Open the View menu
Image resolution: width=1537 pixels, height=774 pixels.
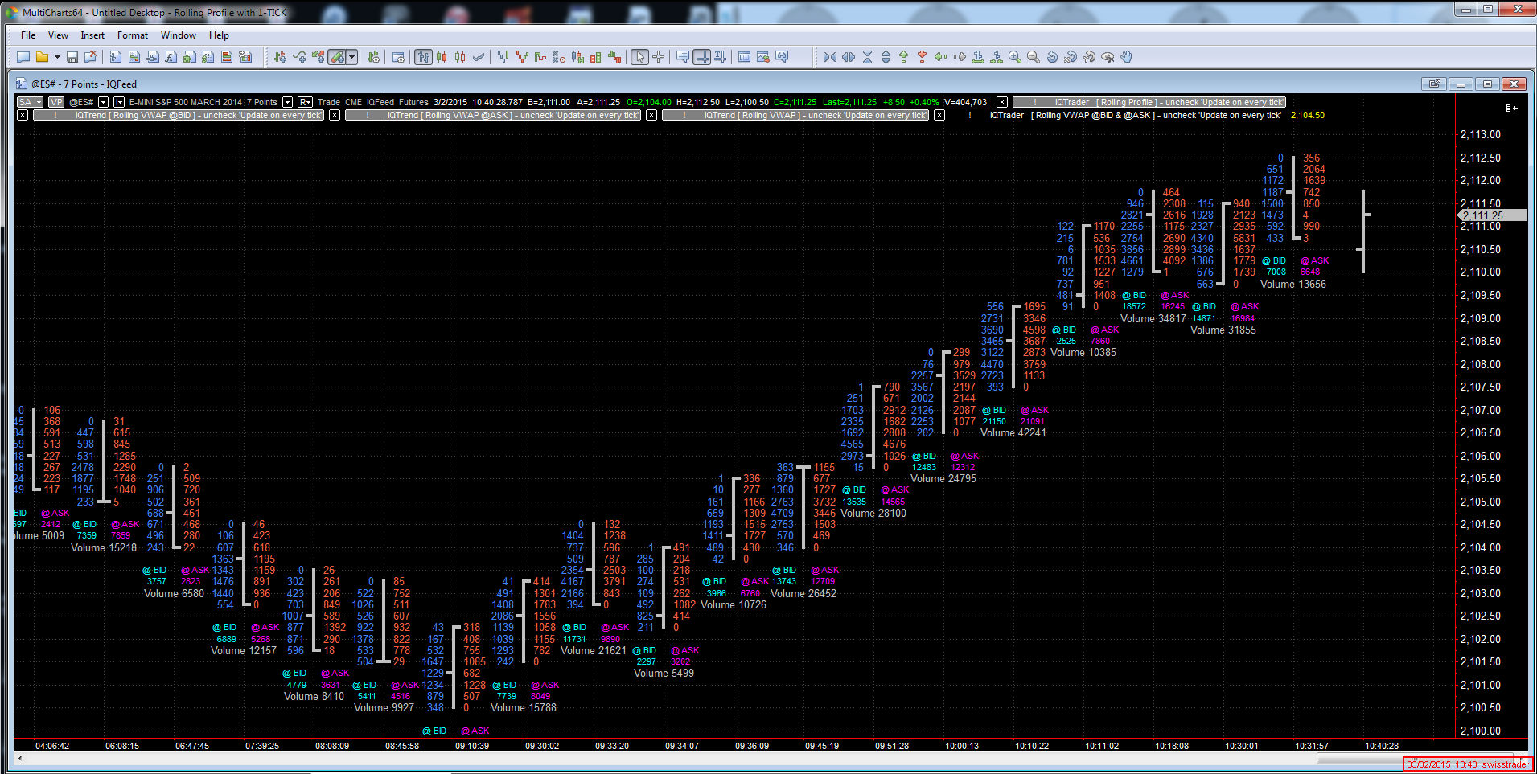click(x=58, y=35)
